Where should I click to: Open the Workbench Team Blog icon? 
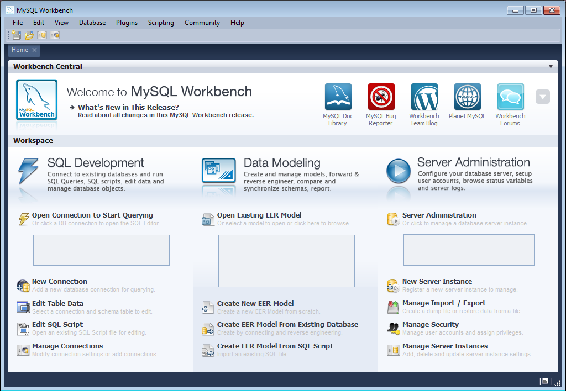[x=424, y=97]
